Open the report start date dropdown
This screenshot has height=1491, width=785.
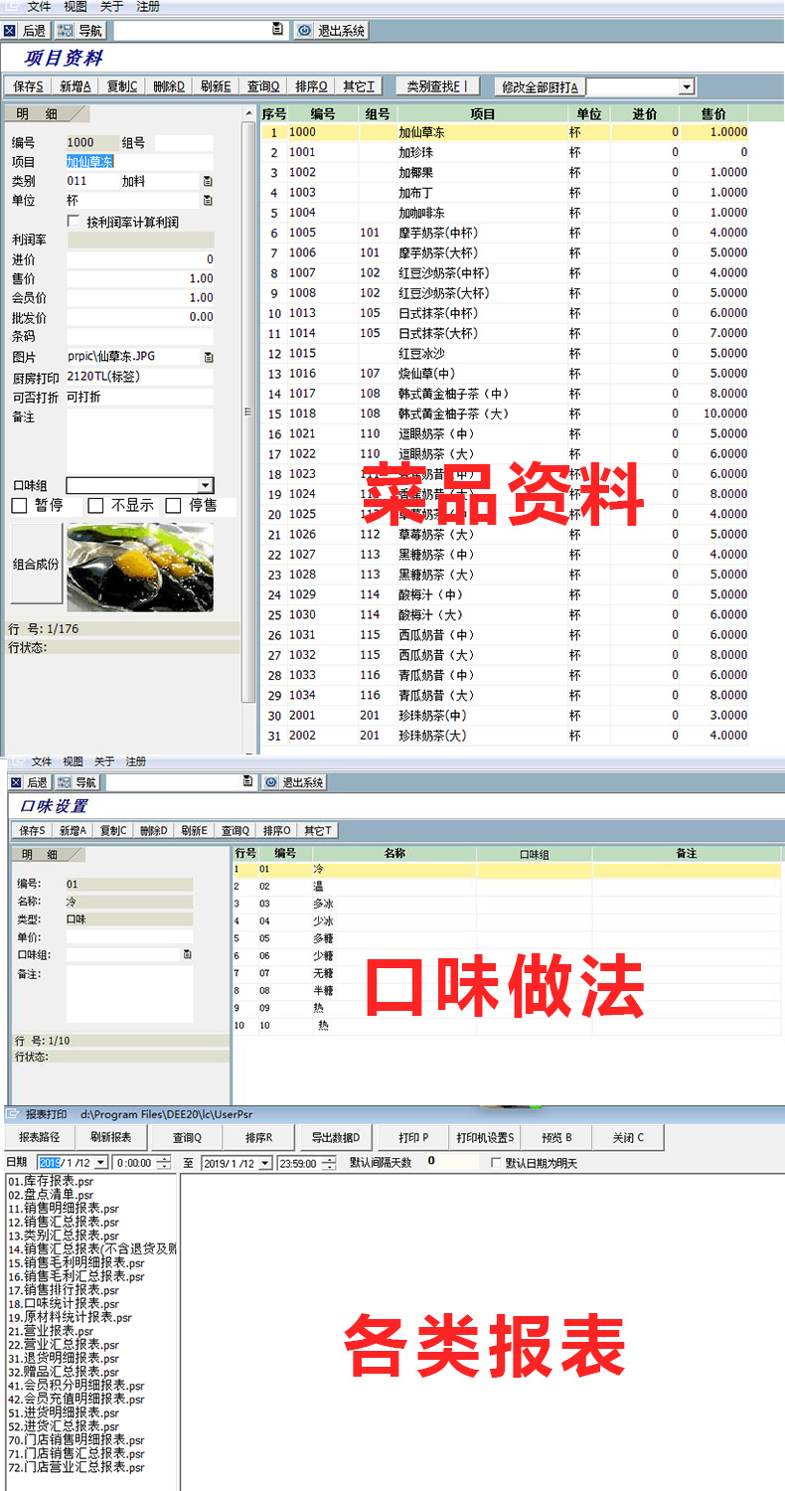101,1163
